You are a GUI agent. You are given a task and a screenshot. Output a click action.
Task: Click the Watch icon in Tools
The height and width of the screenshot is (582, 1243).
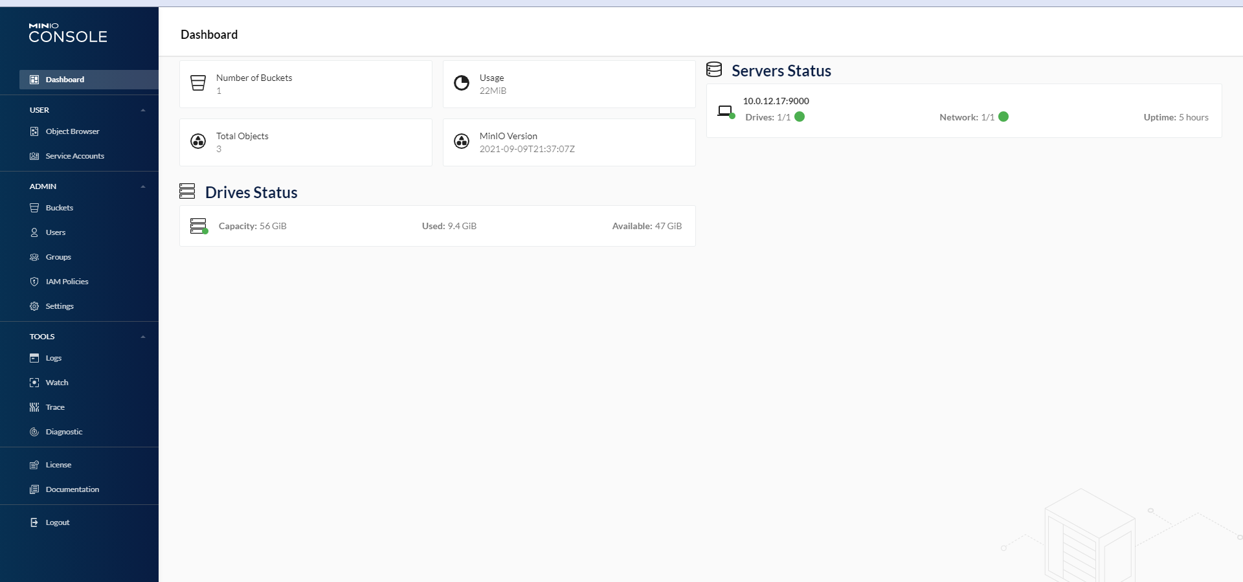(34, 383)
